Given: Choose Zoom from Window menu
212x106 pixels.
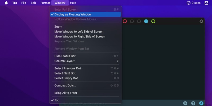Looking at the screenshot, I should pos(85,27).
